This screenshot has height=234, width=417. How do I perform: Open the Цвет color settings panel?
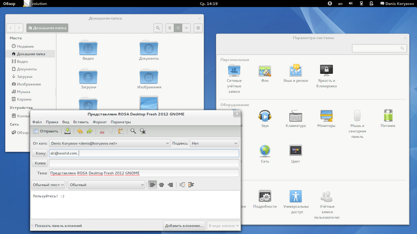(x=295, y=154)
